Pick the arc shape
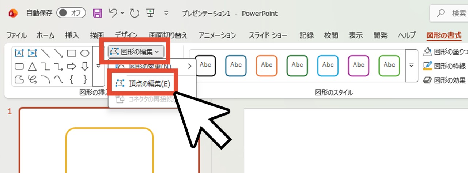The height and width of the screenshot is (173, 468). tap(45, 79)
